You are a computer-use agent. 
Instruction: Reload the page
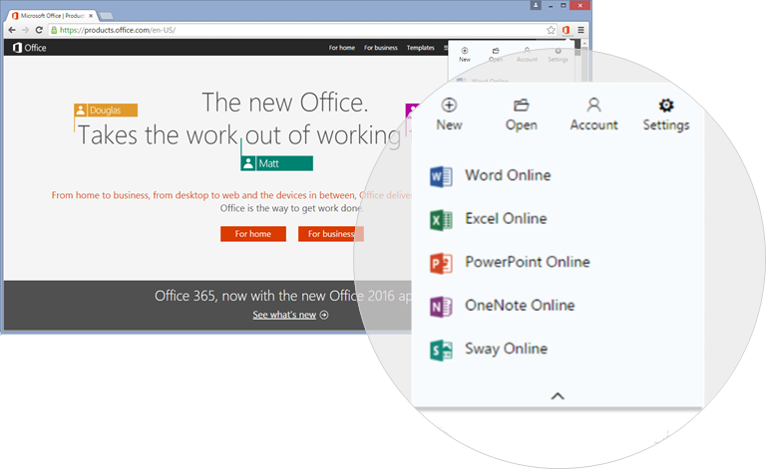click(x=39, y=30)
